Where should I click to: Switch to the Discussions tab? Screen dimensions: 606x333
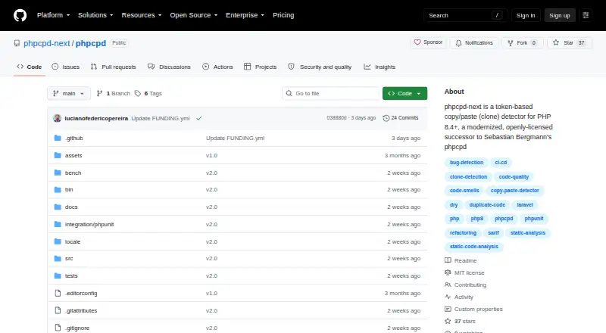[169, 67]
